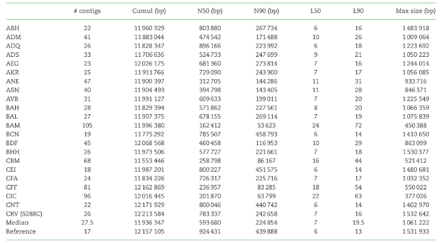Image resolution: width=440 pixels, height=243 pixels.
Task: Select the 'N90 (bp)' header
Action: point(266,11)
